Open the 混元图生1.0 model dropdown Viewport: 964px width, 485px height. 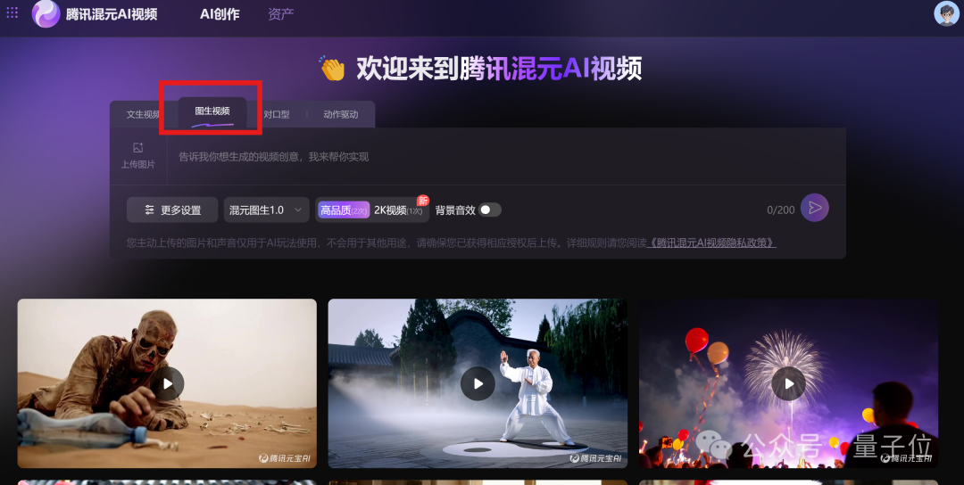266,210
